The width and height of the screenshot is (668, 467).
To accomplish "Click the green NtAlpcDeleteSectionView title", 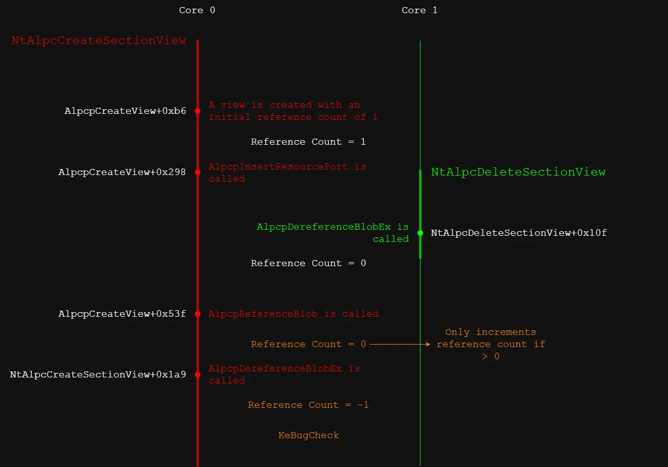I will (x=518, y=172).
